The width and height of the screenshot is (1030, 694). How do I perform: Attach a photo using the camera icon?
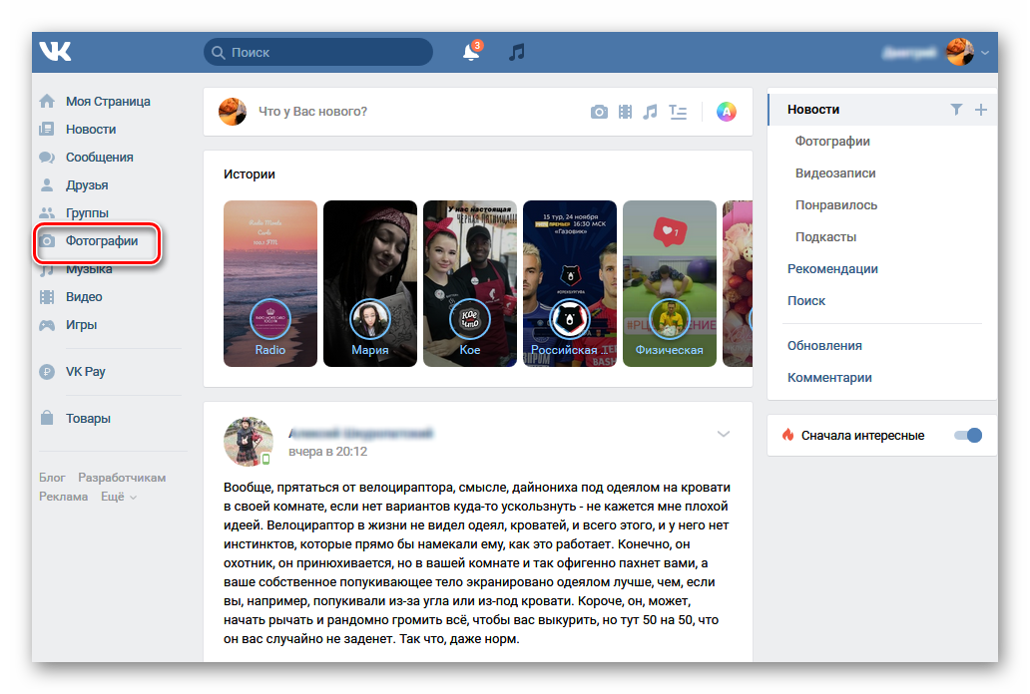599,112
